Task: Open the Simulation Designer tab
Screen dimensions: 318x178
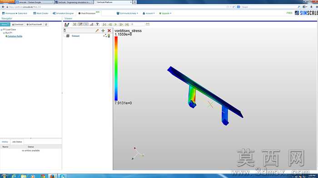Action: tap(63, 13)
